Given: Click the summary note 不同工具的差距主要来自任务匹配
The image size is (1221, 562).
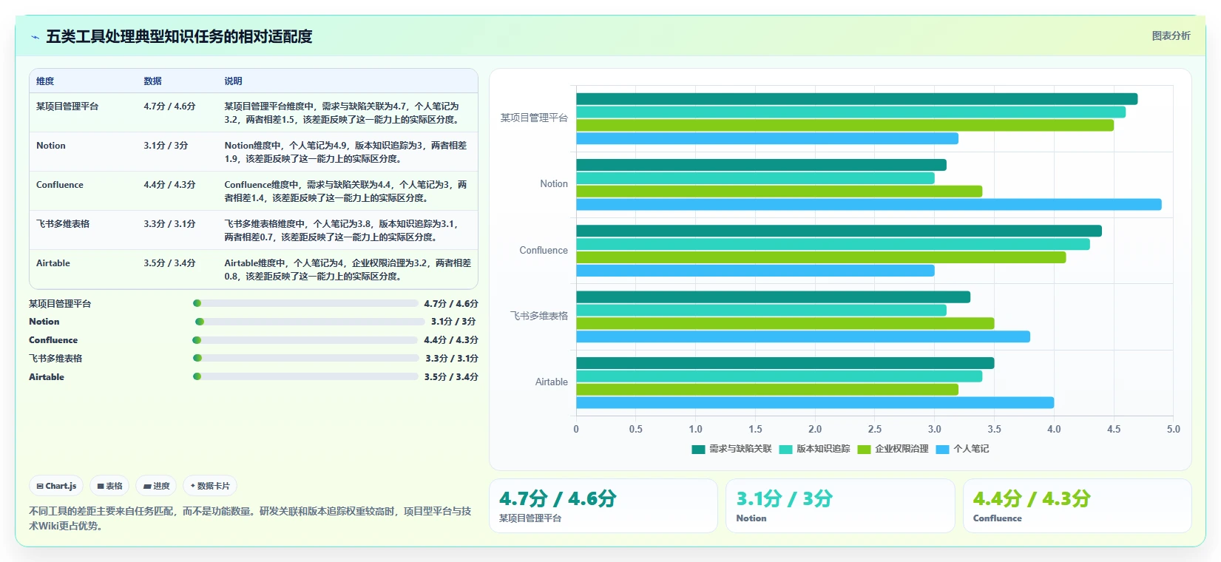Looking at the screenshot, I should pos(250,518).
